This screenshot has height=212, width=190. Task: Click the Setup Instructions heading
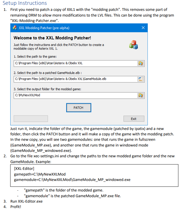pos(25,3)
